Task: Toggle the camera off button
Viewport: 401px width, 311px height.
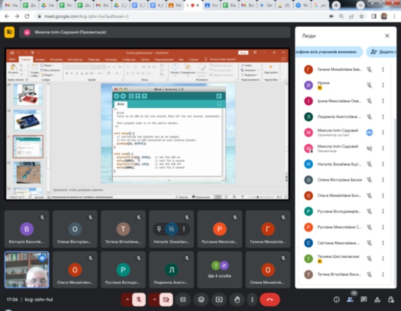Action: pos(166,300)
